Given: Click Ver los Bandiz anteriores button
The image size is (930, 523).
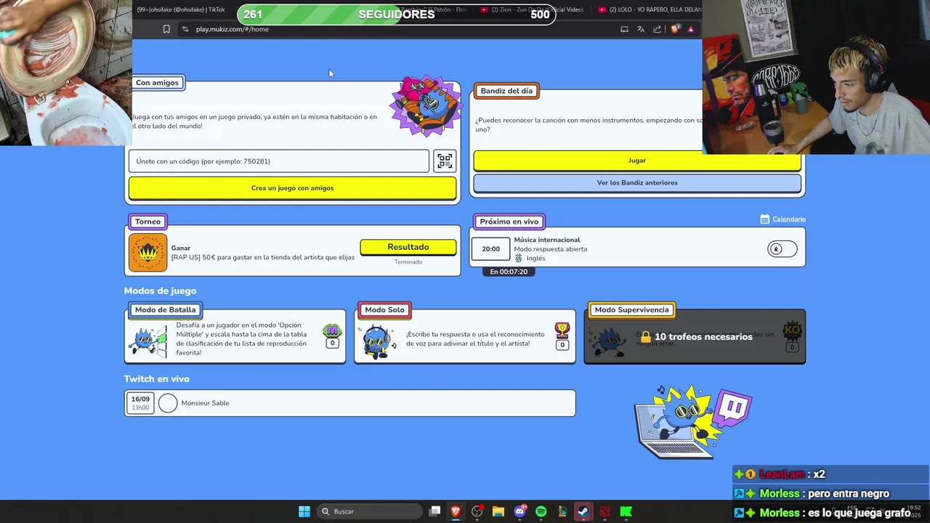Looking at the screenshot, I should click(637, 183).
